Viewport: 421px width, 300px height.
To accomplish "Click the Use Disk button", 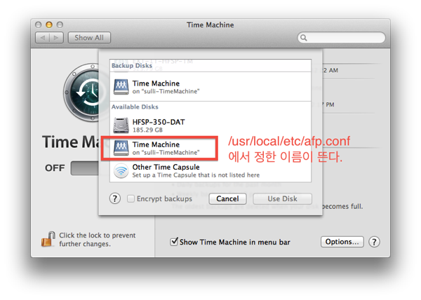I will point(282,198).
